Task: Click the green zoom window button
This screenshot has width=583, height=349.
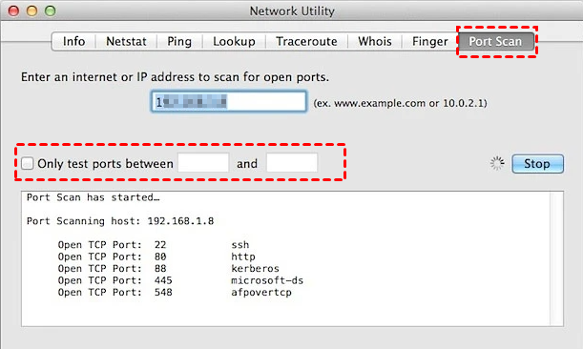Action: pyautogui.click(x=51, y=10)
